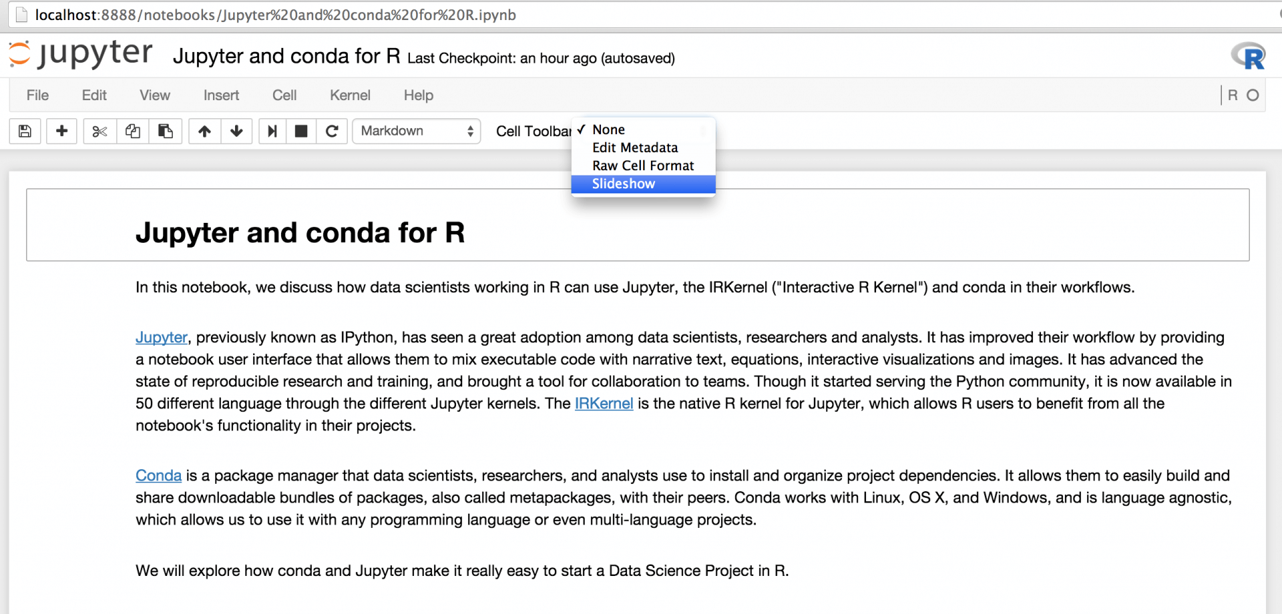This screenshot has height=614, width=1282.
Task: Open the Kernel menu
Action: pyautogui.click(x=350, y=95)
